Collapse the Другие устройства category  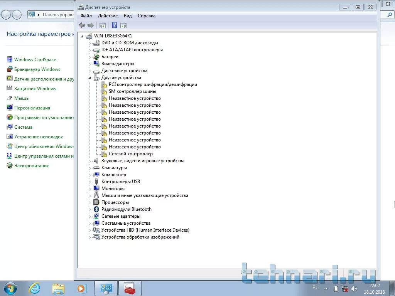tap(89, 78)
